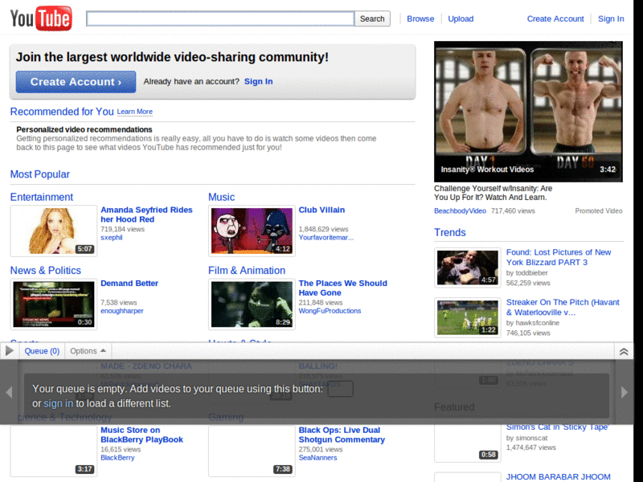Expand the queue bar using double-chevron icon
643x482 pixels.
(624, 352)
